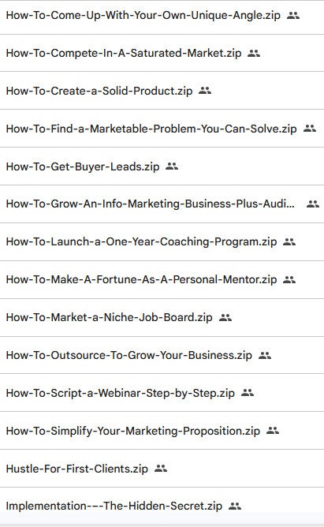
Task: Open How-To-Get-Buyer-Leads.zip
Action: [x=83, y=166]
